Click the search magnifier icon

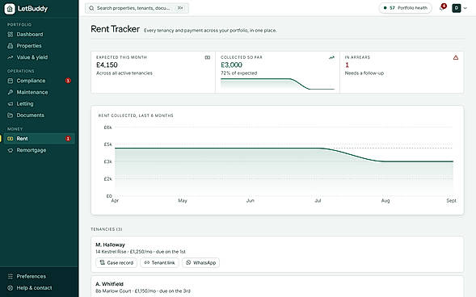pyautogui.click(x=91, y=8)
